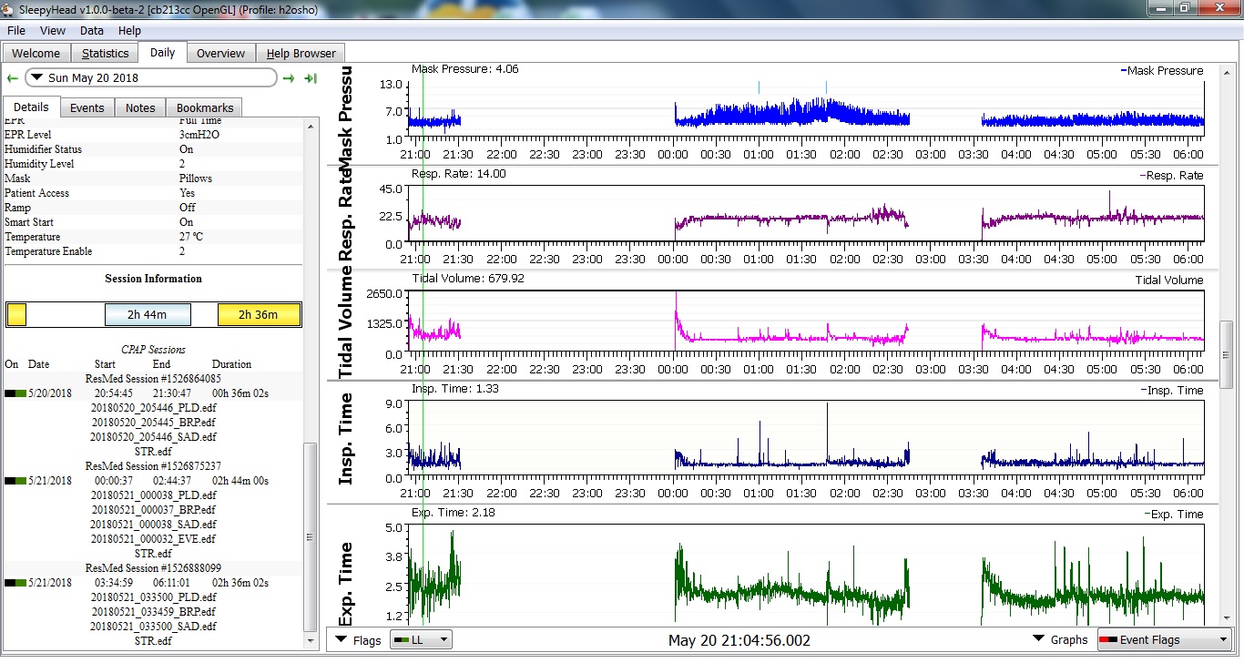
Task: Click the Insp. Time: 1.33 readout
Action: [x=454, y=388]
